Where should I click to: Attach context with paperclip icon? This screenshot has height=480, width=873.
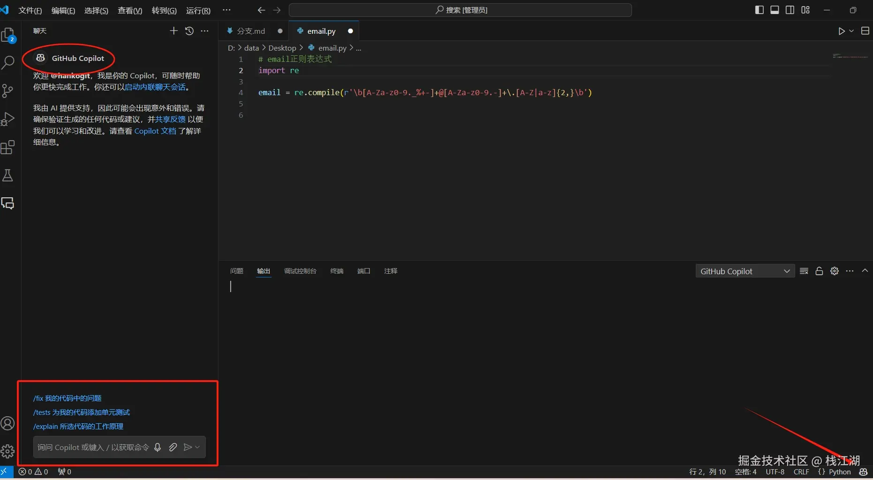(x=173, y=447)
